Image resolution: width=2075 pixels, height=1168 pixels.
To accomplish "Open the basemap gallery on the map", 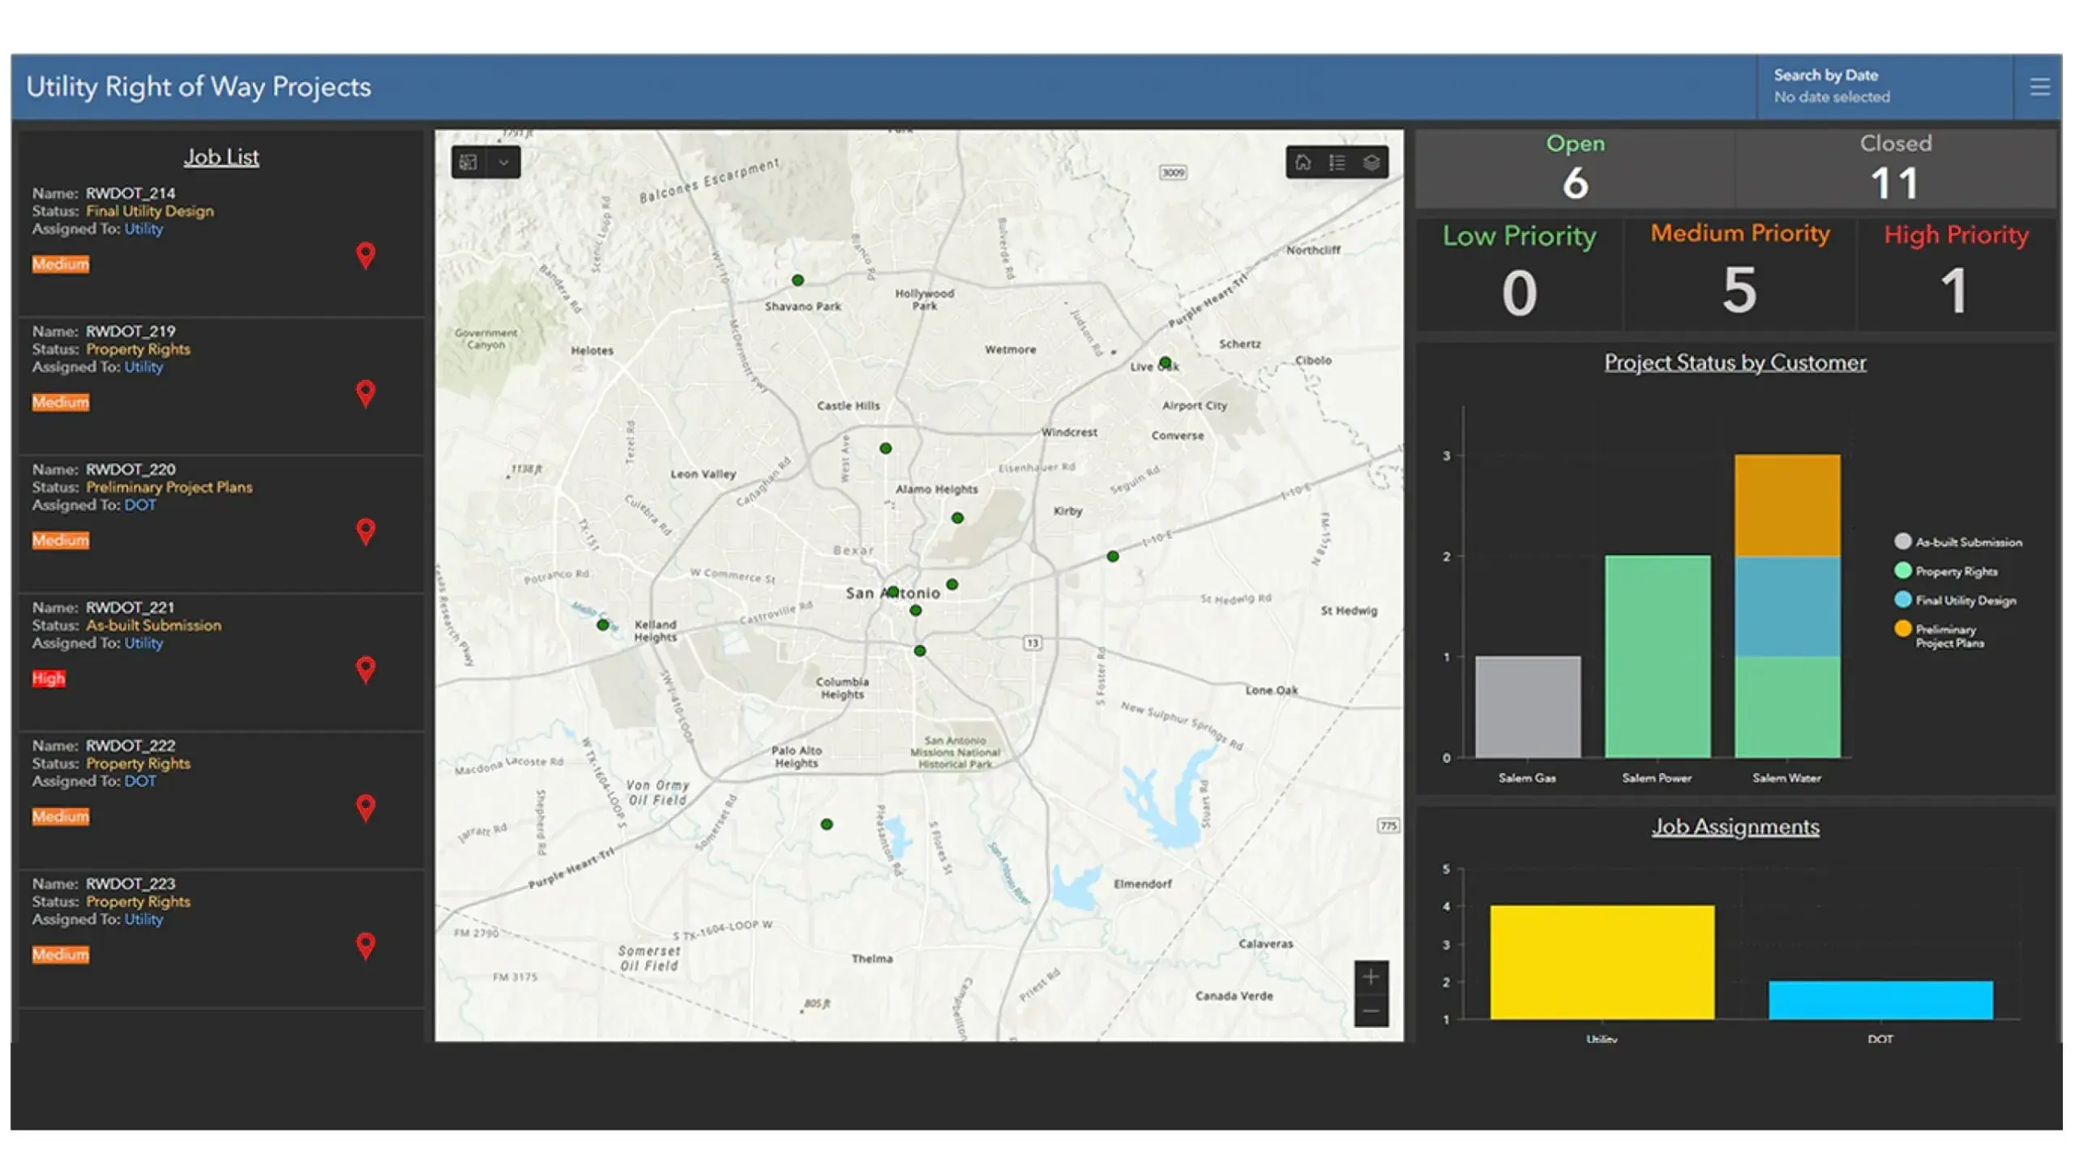I will tap(468, 162).
